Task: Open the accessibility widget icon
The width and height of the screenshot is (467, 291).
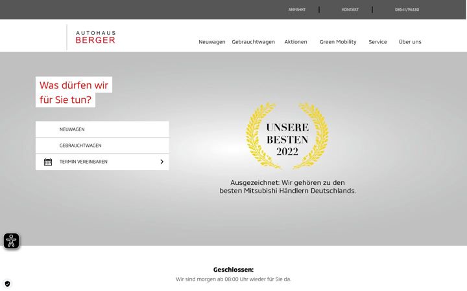Action: [x=11, y=241]
